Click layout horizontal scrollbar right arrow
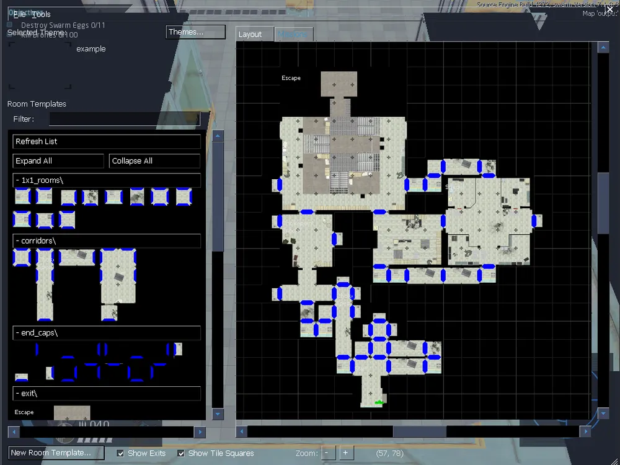The image size is (620, 465). (x=585, y=432)
